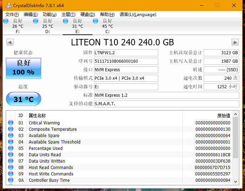Image resolution: width=245 pixels, height=191 pixels.
Task: Go to previous disk with left arrow
Action: pos(10,42)
